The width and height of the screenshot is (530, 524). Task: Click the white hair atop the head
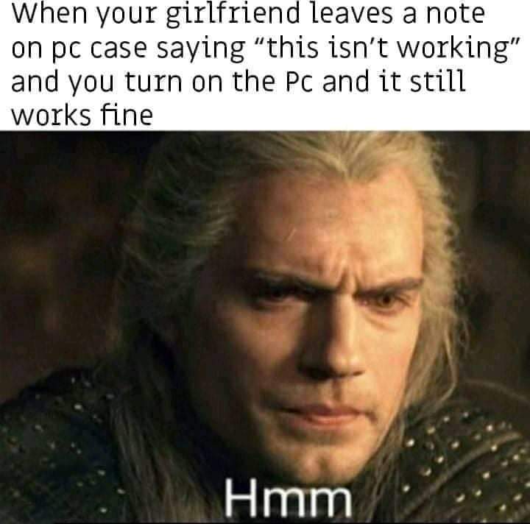click(x=297, y=159)
